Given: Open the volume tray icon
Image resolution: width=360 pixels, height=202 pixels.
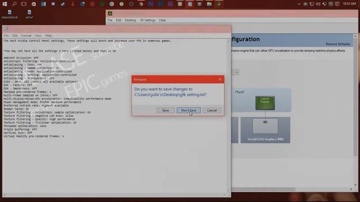Looking at the screenshot, I should [x=318, y=4].
